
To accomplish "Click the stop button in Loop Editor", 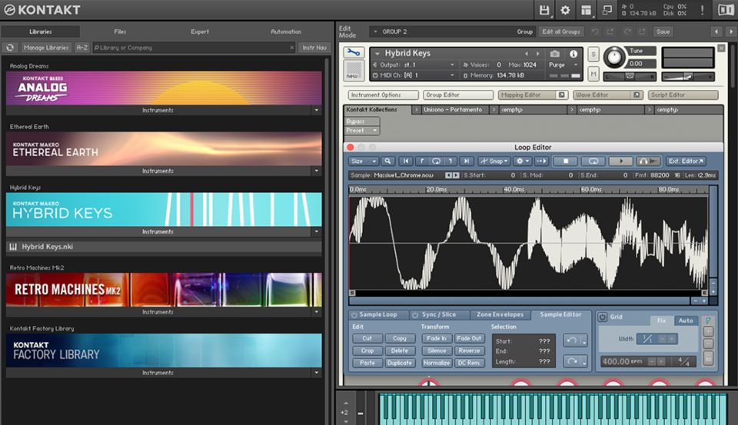I will click(x=566, y=161).
